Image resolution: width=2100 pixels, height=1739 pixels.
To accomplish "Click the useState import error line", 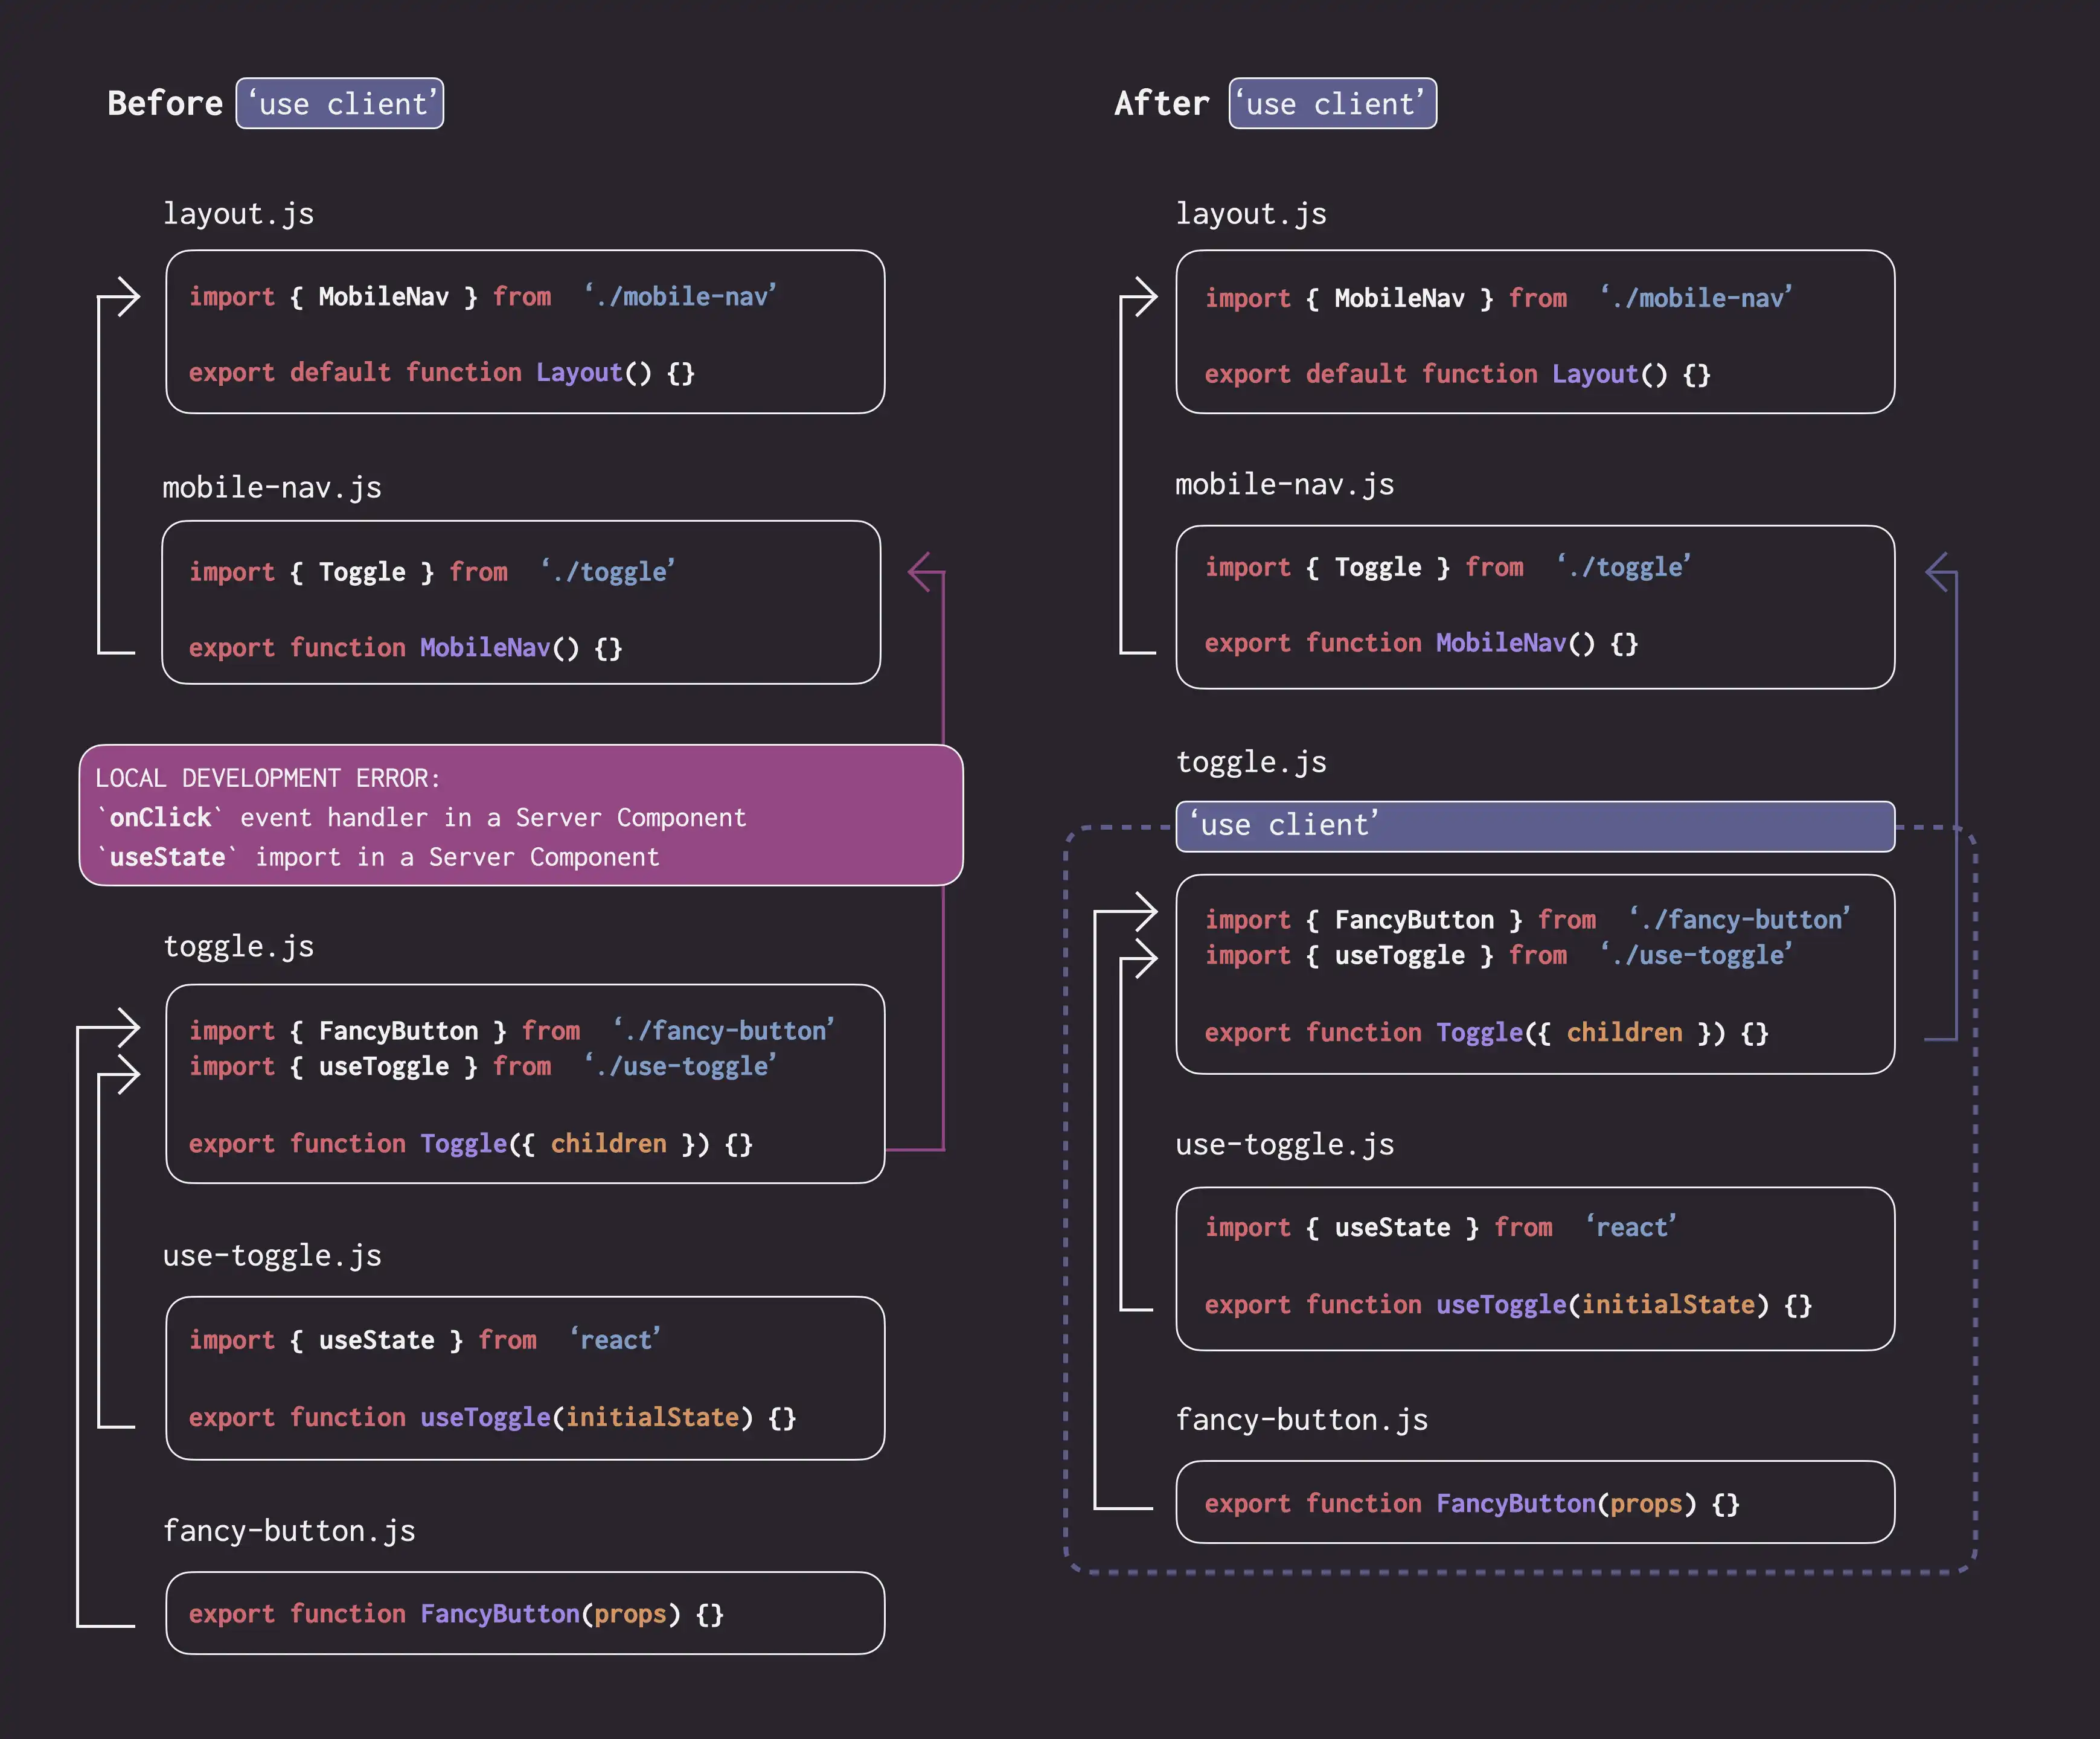I will [x=378, y=857].
